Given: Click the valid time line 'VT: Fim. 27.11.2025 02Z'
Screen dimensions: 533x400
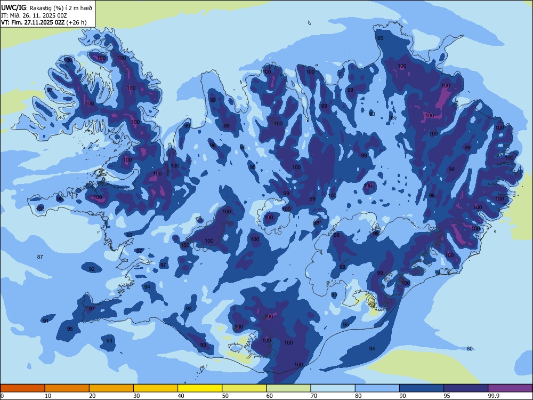Looking at the screenshot, I should 33,22.
